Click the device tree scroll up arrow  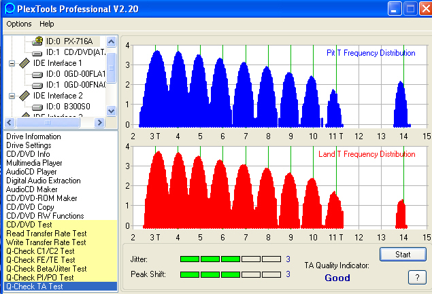coord(112,42)
